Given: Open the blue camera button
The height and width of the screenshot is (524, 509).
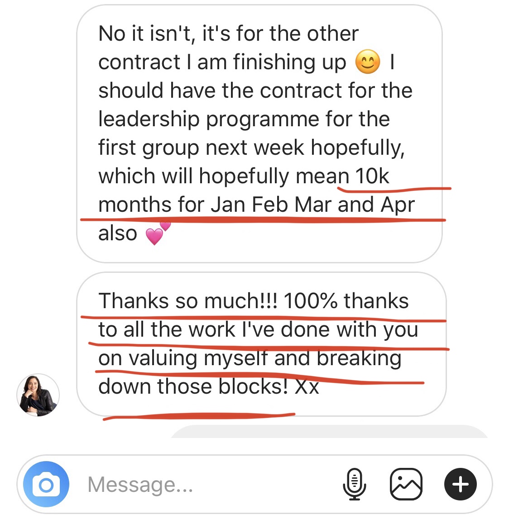Looking at the screenshot, I should [46, 485].
